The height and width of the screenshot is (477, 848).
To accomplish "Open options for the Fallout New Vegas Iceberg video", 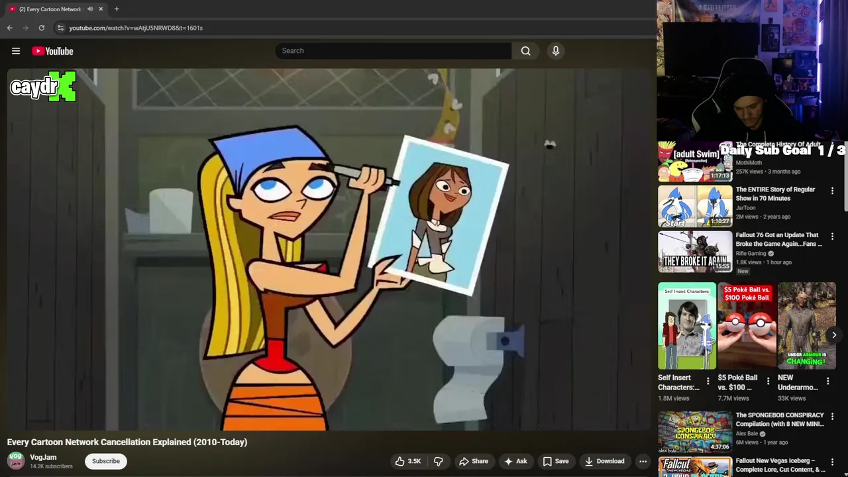I will (833, 462).
